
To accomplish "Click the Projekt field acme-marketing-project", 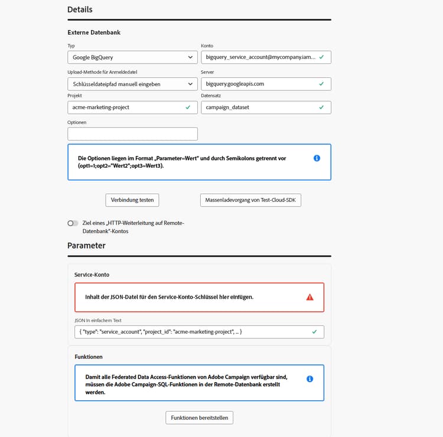I will click(132, 107).
